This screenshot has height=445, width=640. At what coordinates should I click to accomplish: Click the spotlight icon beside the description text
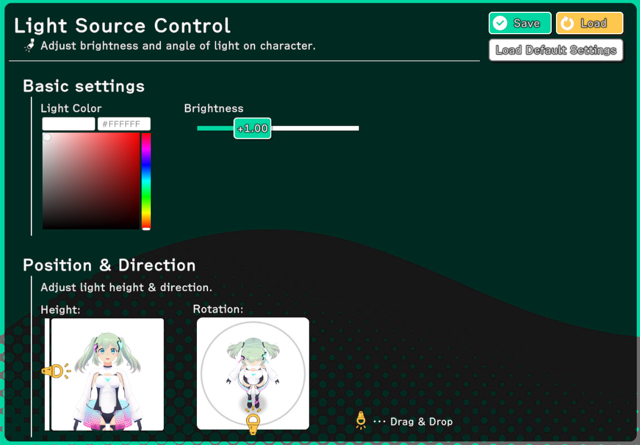point(29,46)
